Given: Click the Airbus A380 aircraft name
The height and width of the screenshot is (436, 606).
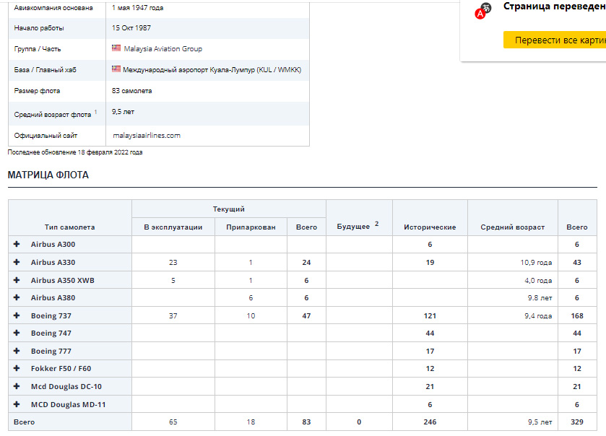Looking at the screenshot, I should [53, 298].
